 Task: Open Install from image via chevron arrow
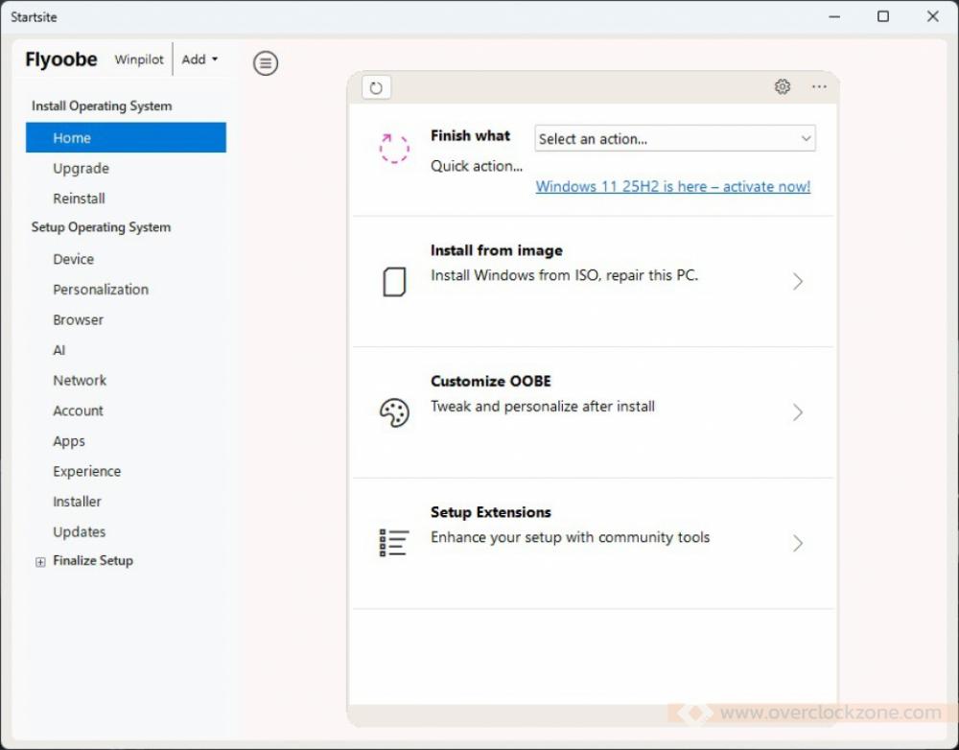797,282
